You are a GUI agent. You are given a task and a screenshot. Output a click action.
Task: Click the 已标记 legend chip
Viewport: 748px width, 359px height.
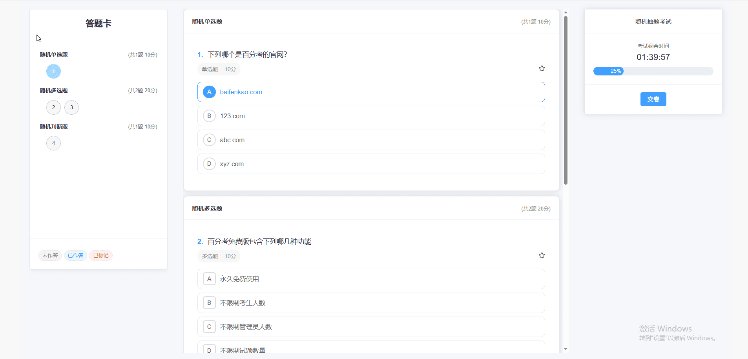click(101, 255)
